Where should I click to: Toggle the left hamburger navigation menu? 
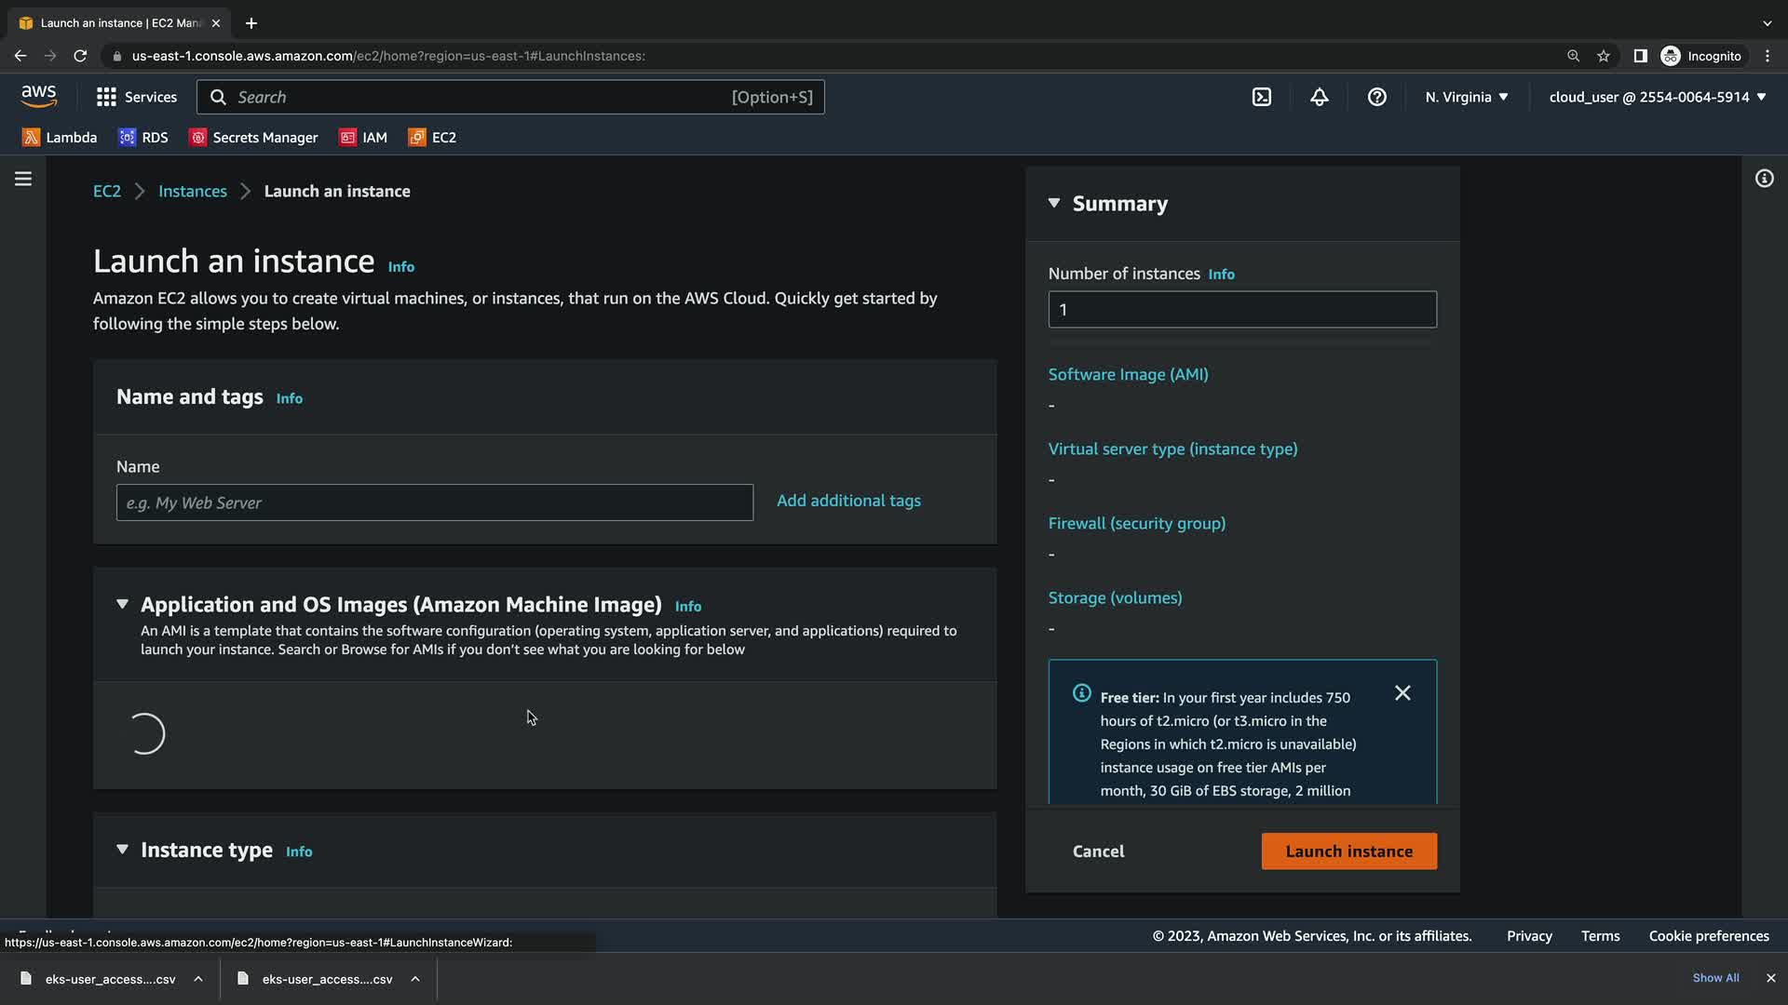pos(23,179)
